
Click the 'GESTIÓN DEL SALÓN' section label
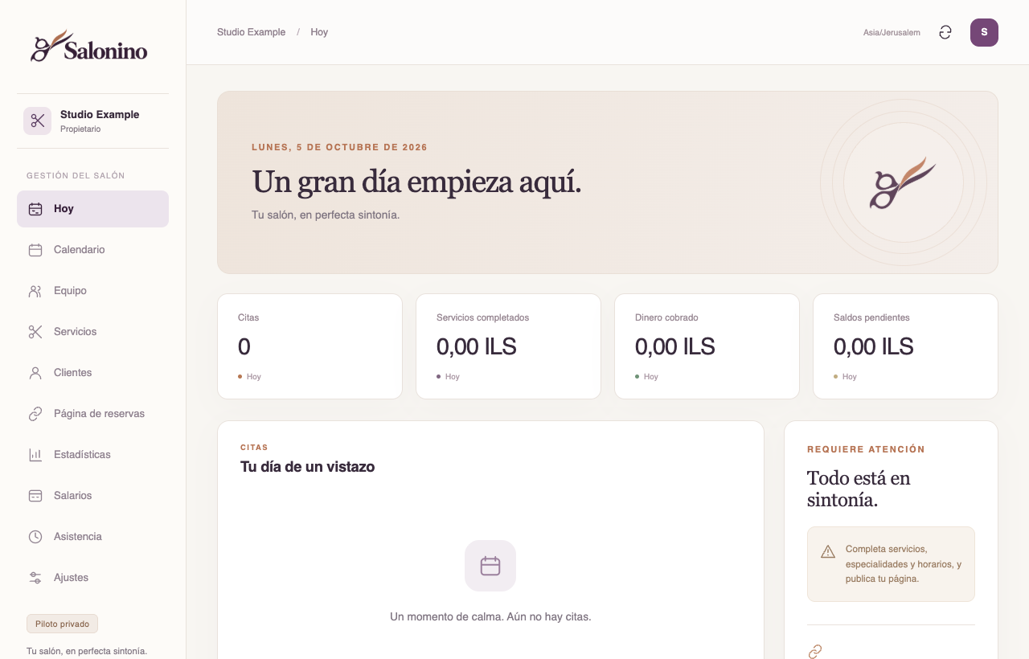point(76,175)
